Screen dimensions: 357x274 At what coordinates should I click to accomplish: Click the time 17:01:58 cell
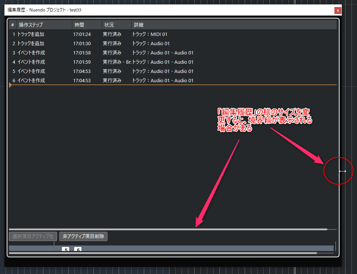click(82, 53)
